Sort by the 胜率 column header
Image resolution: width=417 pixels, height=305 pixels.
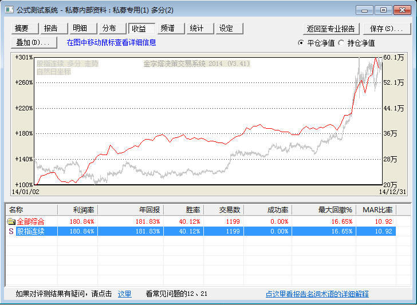click(184, 210)
